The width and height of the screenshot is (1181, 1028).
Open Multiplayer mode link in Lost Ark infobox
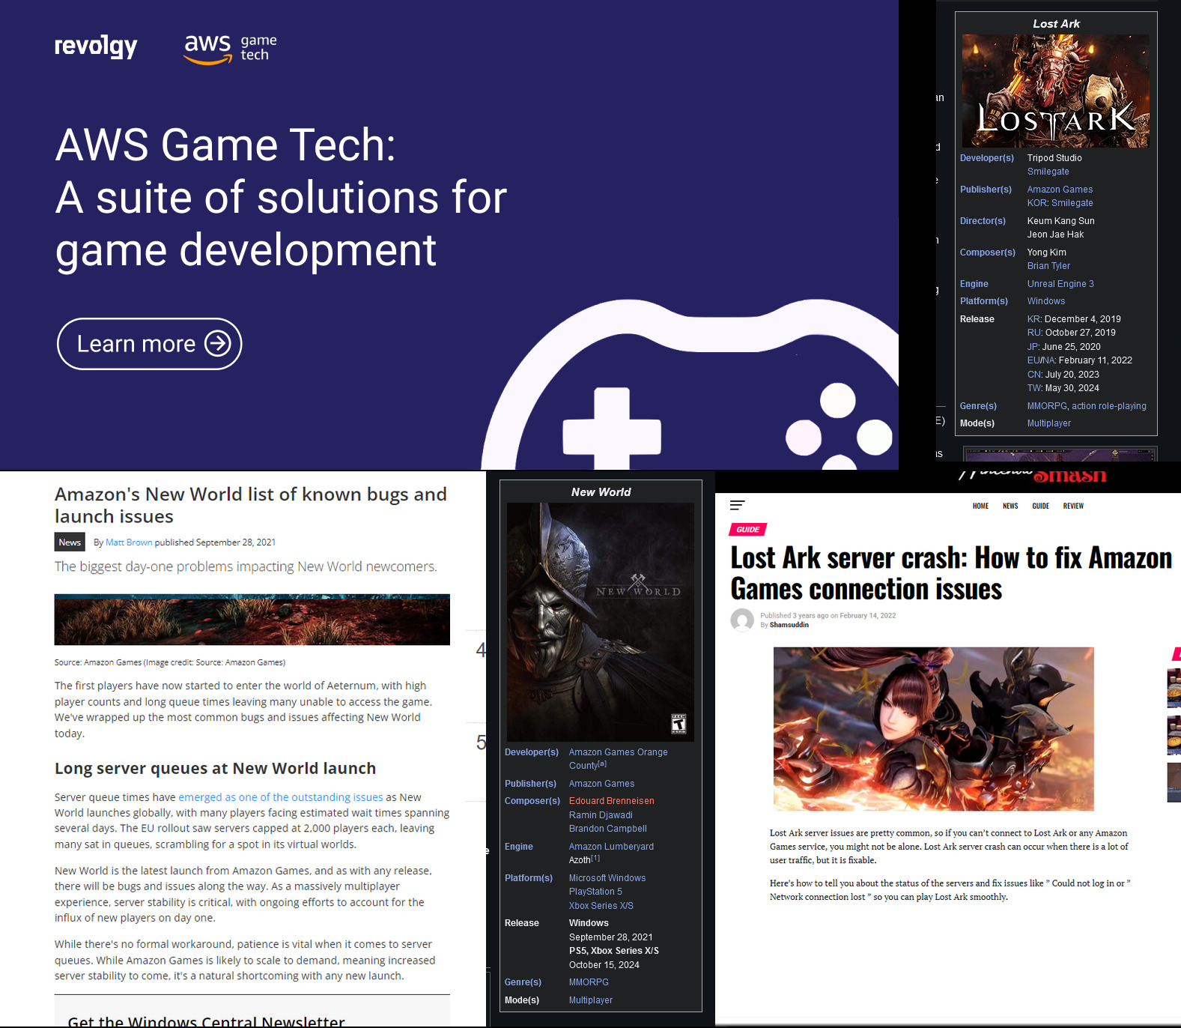1048,423
